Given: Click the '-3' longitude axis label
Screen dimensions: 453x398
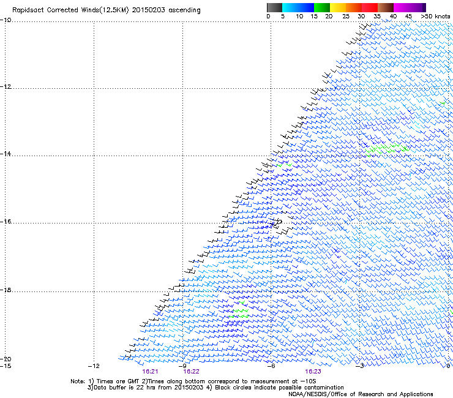Looking at the screenshot, I should click(x=360, y=366).
